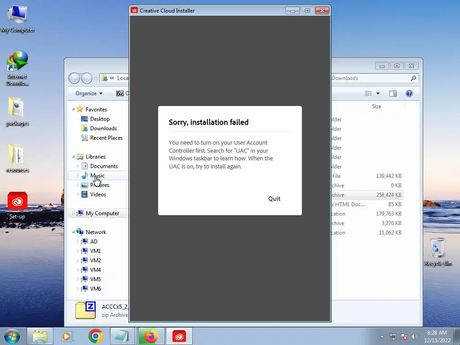Change view icon in Explorer toolbar
This screenshot has width=460, height=345.
point(368,93)
